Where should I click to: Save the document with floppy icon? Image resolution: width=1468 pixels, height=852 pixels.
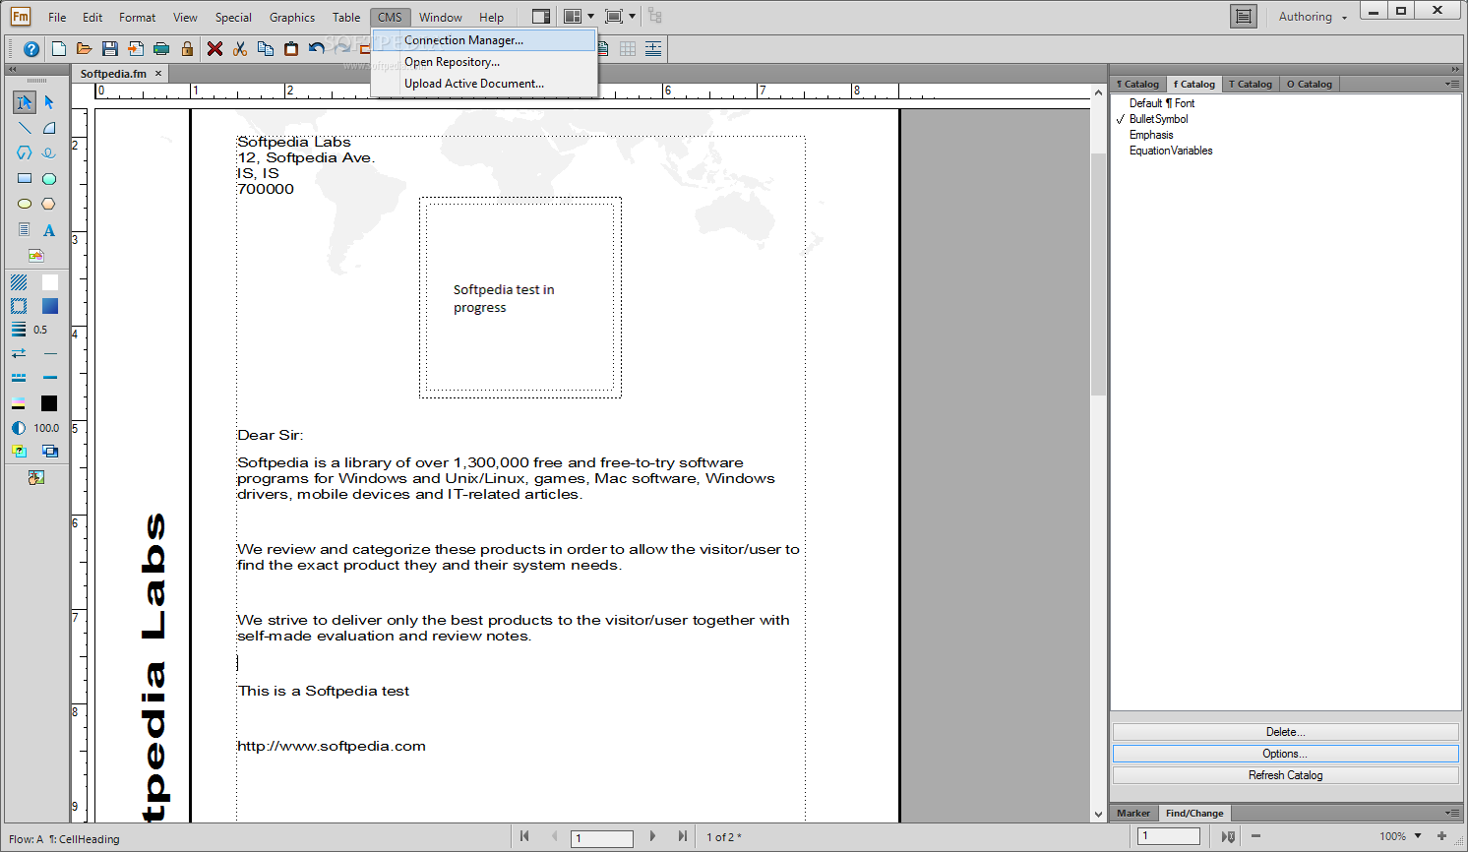pos(110,49)
